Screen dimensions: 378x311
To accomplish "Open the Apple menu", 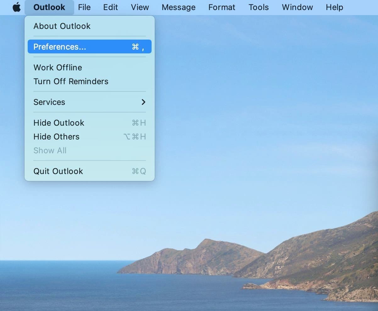I will pos(16,7).
